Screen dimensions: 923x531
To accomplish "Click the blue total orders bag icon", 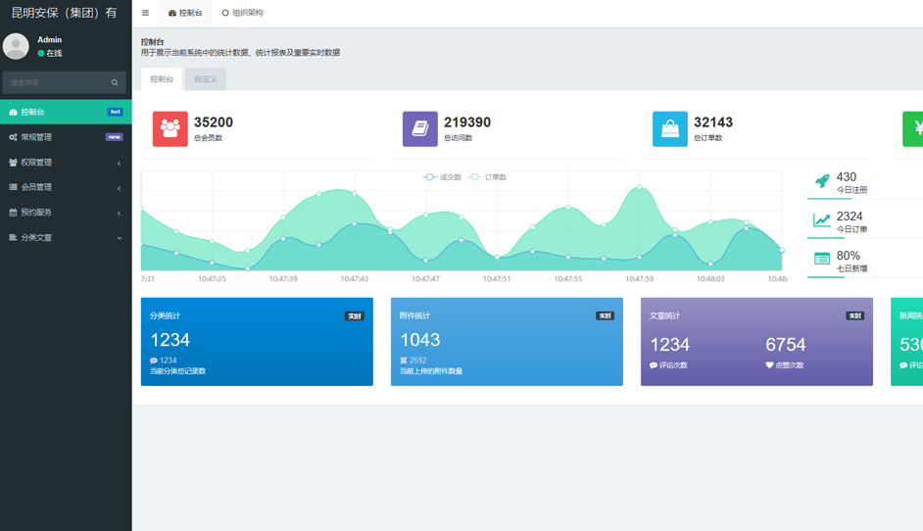I will (x=669, y=128).
